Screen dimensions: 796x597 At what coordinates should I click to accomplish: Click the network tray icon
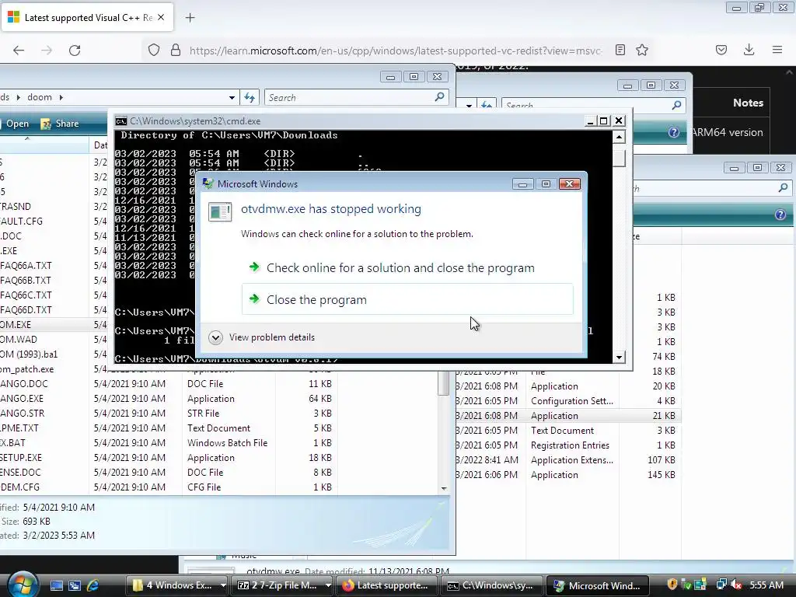(721, 585)
